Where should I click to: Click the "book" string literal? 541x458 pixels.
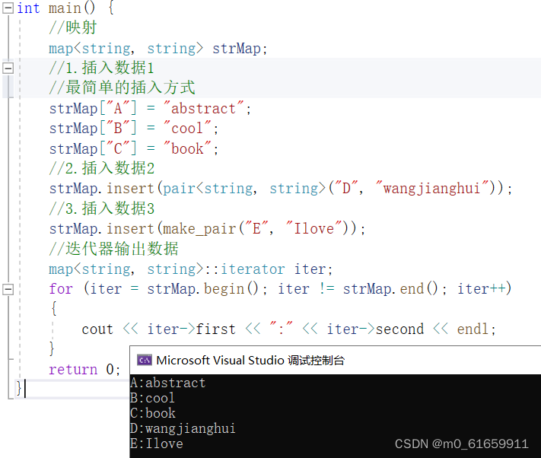(187, 148)
